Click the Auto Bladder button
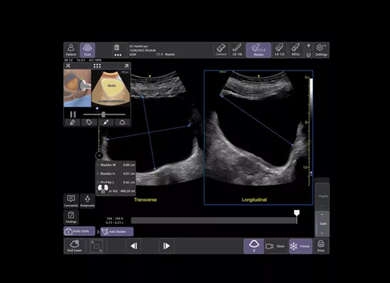Screen dimensions: 390x283 click(117, 231)
